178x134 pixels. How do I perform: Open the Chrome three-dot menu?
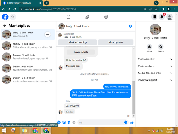pos(174,9)
